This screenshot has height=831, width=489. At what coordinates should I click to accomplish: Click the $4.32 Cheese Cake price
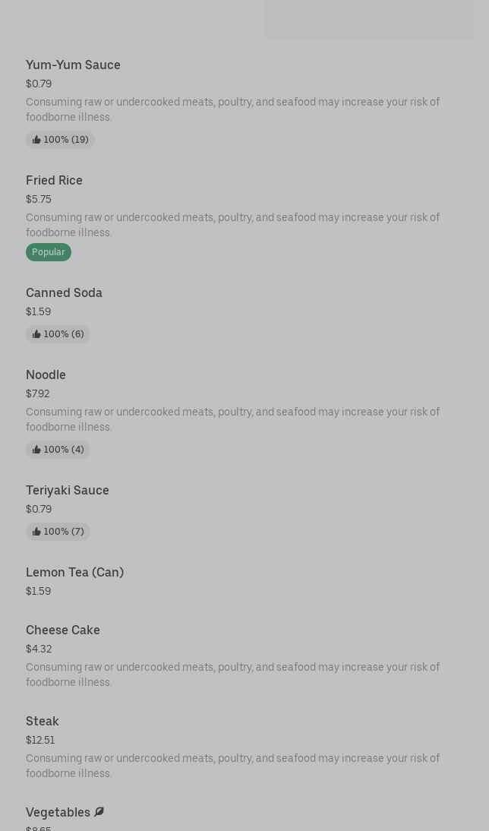click(x=39, y=649)
